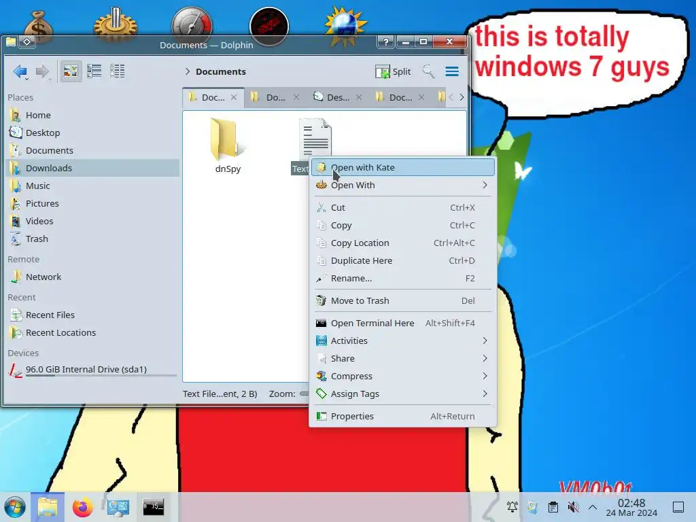Open the Dolphin search magnifier
This screenshot has height=522, width=696.
tap(428, 71)
